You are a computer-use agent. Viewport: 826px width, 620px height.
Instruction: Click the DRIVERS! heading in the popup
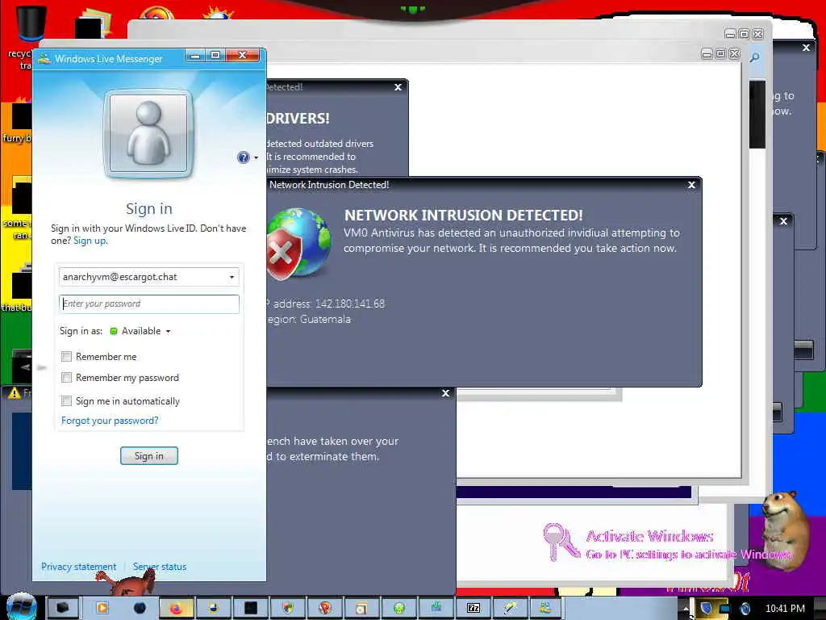(x=298, y=118)
